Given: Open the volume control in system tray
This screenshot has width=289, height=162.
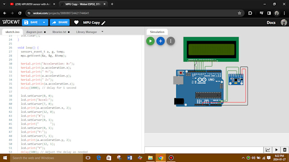Looking at the screenshot, I should coord(253,158).
